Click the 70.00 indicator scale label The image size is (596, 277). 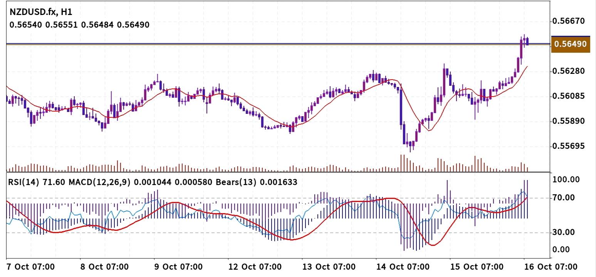(x=564, y=198)
